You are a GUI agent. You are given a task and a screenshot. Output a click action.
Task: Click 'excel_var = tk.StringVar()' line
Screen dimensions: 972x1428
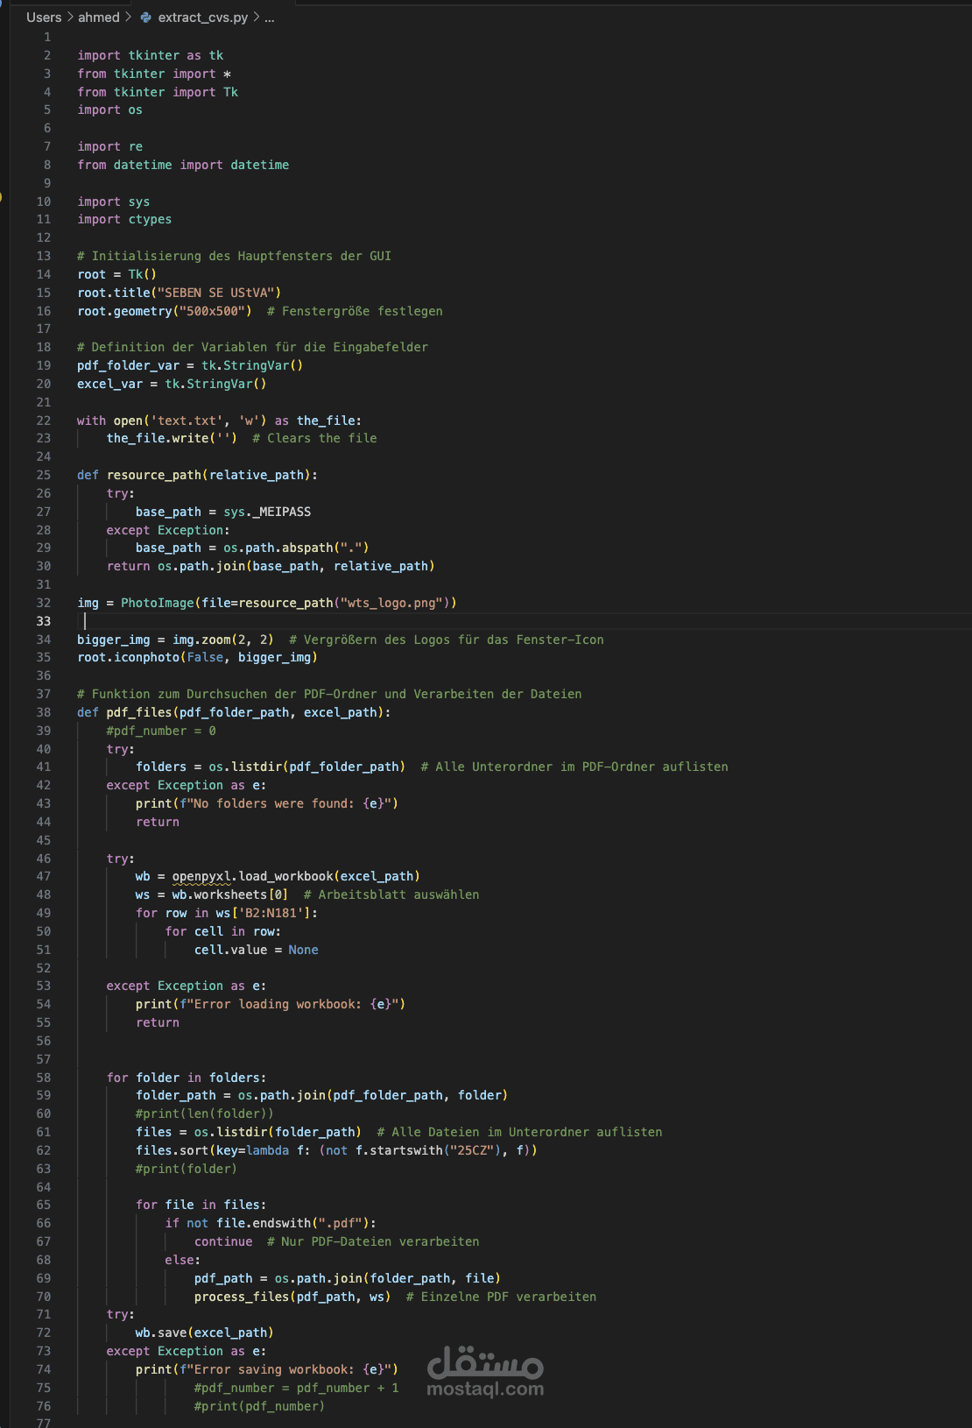tap(172, 384)
